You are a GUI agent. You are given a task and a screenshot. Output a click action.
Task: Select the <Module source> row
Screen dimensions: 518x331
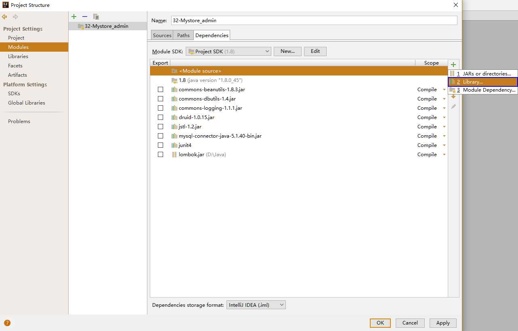[299, 71]
